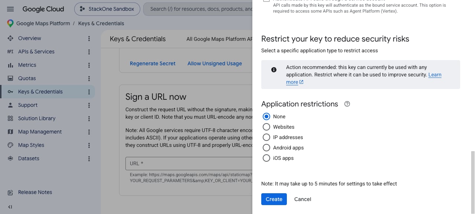The width and height of the screenshot is (475, 214).
Task: Click the Solution Library icon
Action: pyautogui.click(x=10, y=118)
